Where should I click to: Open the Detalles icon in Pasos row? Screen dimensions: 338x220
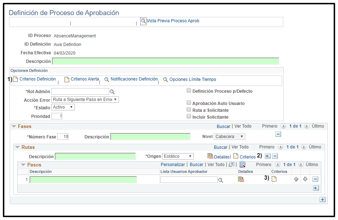tap(241, 179)
